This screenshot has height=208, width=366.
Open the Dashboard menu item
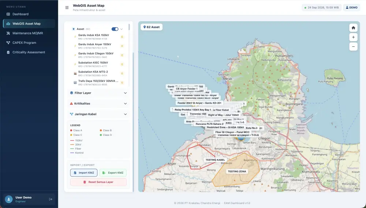click(29, 14)
